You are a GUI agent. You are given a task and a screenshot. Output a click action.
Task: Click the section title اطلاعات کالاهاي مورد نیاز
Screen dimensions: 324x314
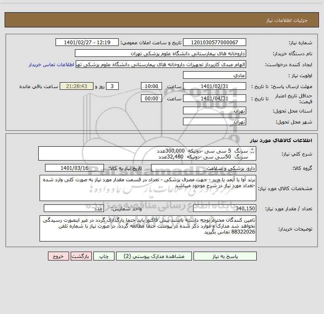point(281,140)
